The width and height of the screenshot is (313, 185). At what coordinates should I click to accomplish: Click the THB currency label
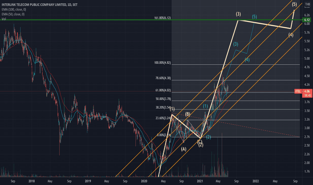pos(308,4)
